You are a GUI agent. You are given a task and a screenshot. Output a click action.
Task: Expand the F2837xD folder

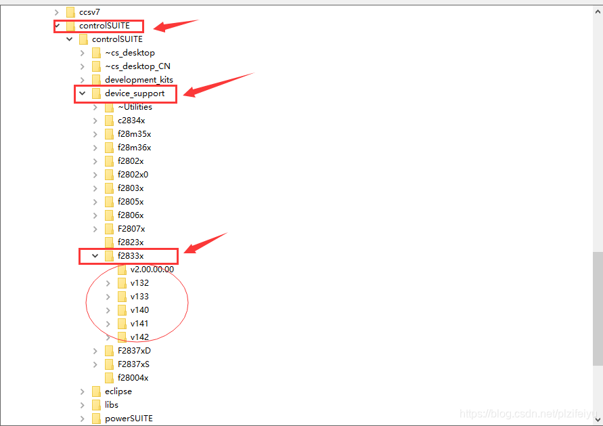pos(95,351)
